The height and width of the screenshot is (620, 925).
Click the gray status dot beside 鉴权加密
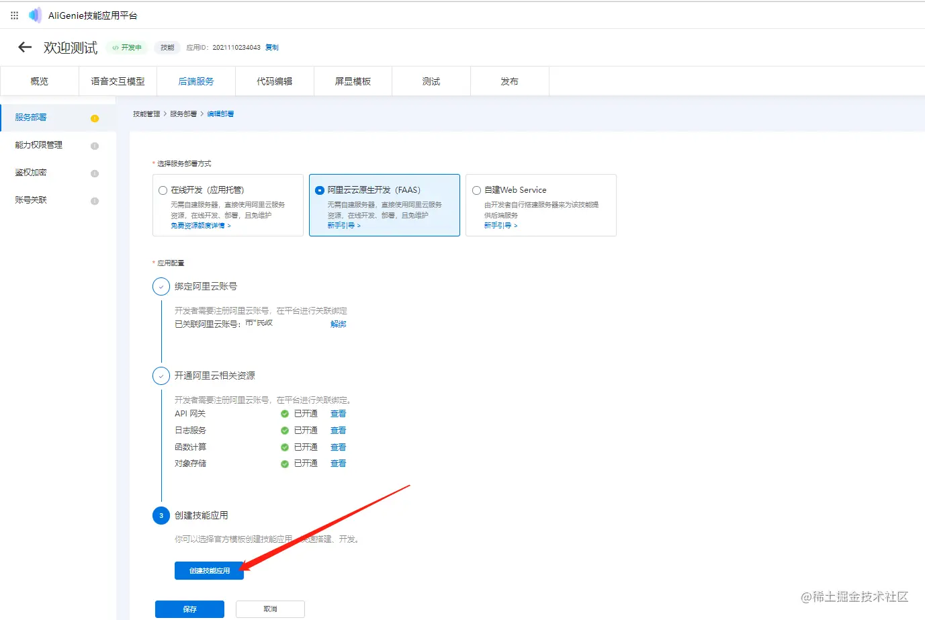(95, 173)
